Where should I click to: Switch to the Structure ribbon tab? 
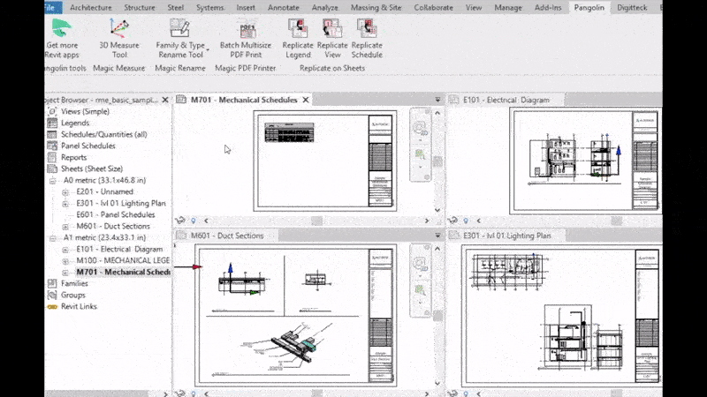140,8
